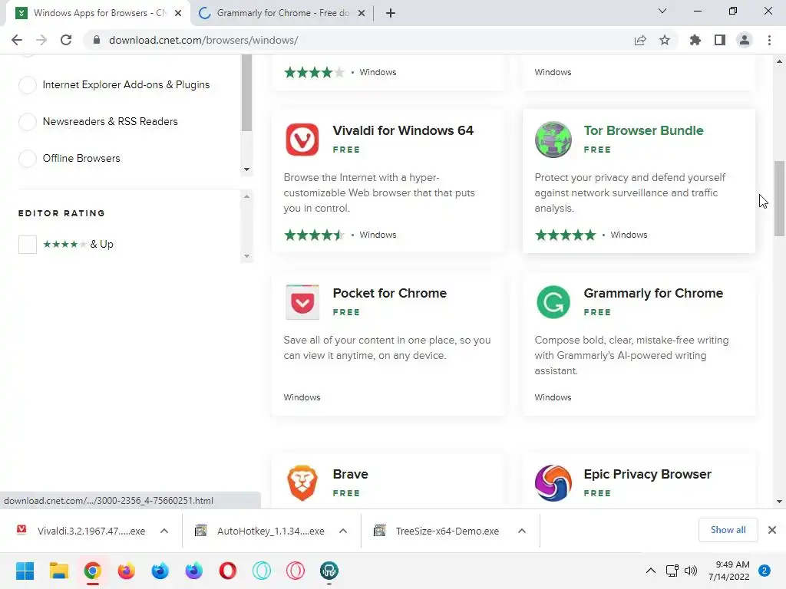Click the Tor Browser Bundle globe icon

click(553, 140)
